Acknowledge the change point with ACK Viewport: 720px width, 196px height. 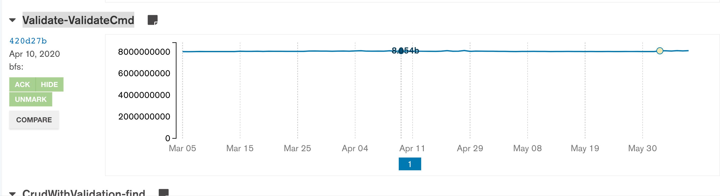tap(22, 85)
